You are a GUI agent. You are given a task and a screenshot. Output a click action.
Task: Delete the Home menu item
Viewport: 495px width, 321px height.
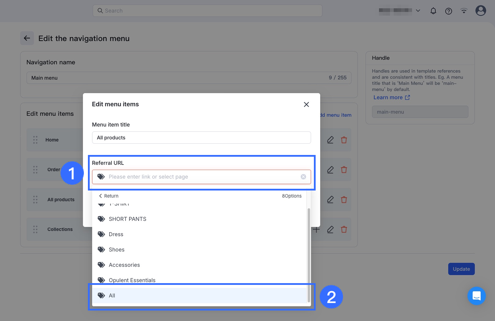point(344,140)
